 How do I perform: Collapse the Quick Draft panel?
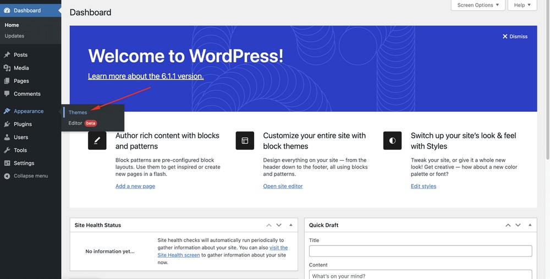coord(530,225)
